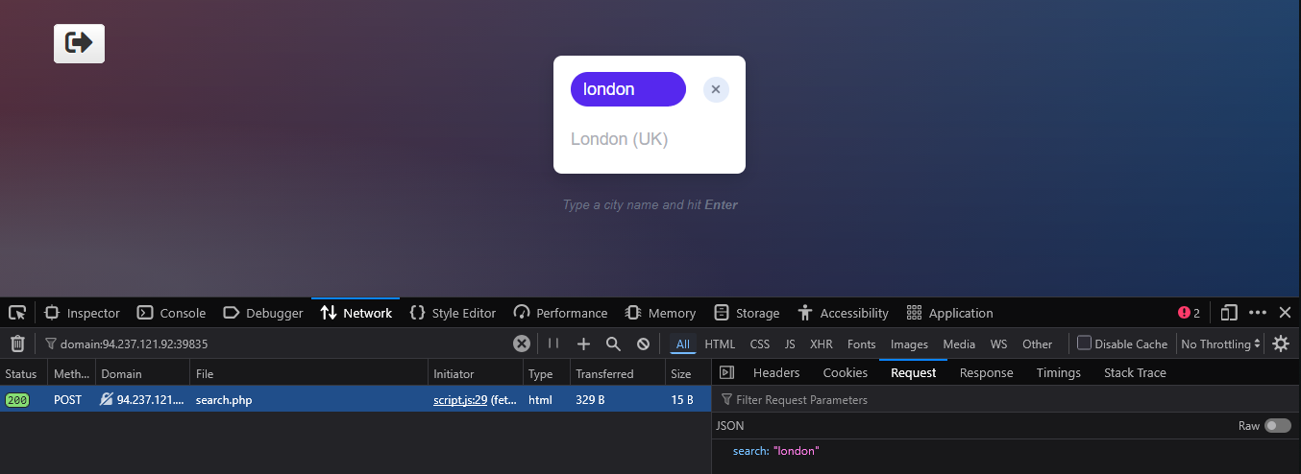Select the London (UK) suggestion
The image size is (1301, 474).
pos(619,139)
